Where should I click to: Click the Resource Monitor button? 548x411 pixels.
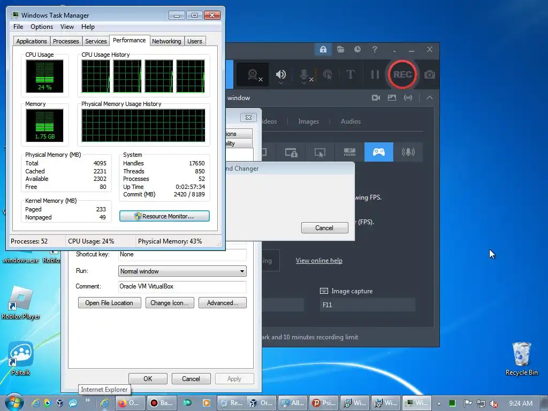point(164,216)
